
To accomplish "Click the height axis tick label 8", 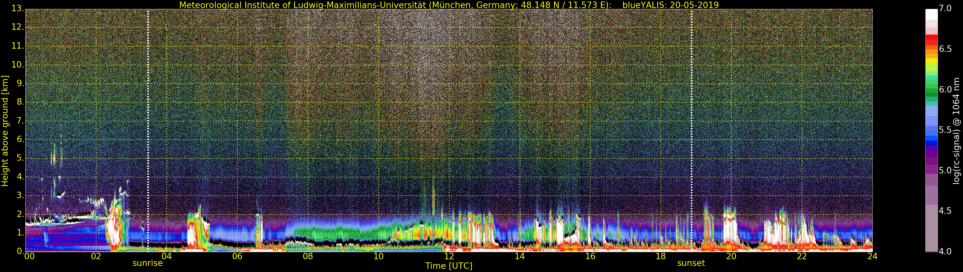I will 20,102.
